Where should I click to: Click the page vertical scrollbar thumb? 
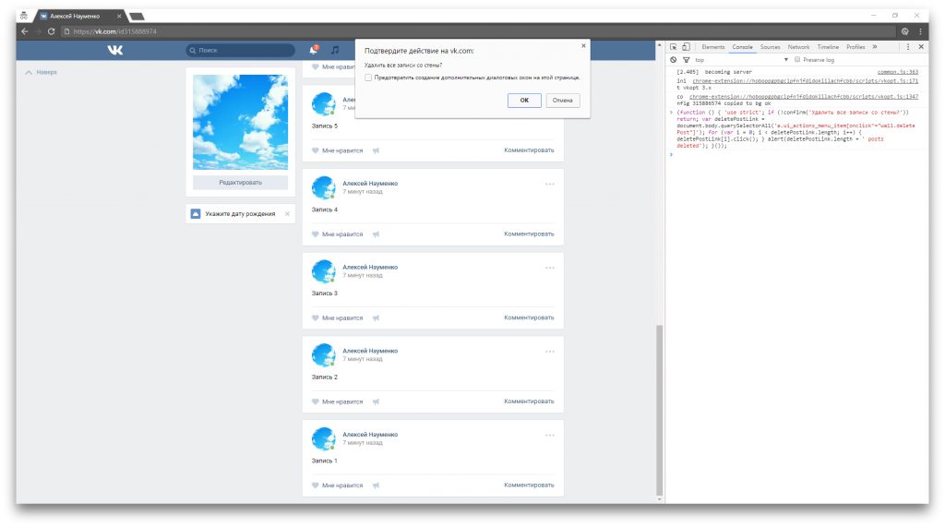(659, 410)
